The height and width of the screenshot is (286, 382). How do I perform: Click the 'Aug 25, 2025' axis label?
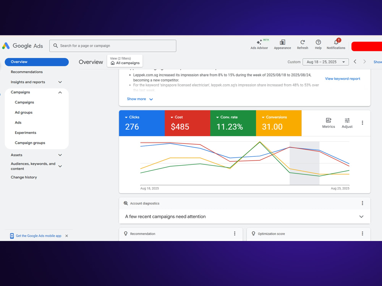click(340, 188)
